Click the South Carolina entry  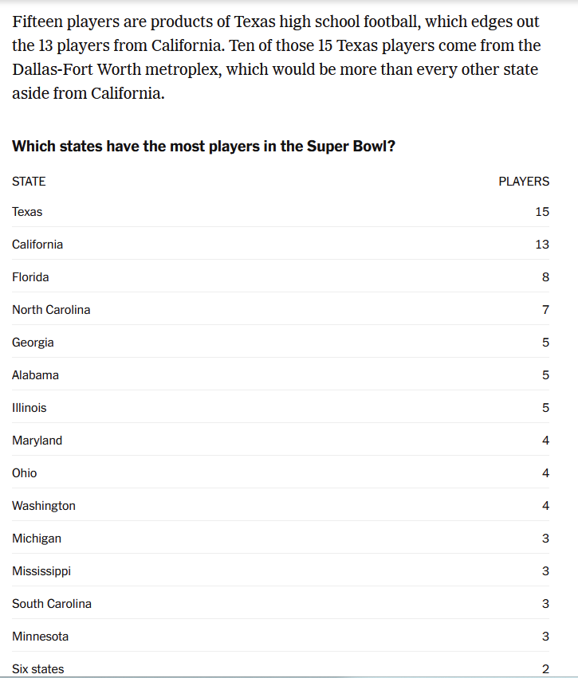tap(52, 604)
